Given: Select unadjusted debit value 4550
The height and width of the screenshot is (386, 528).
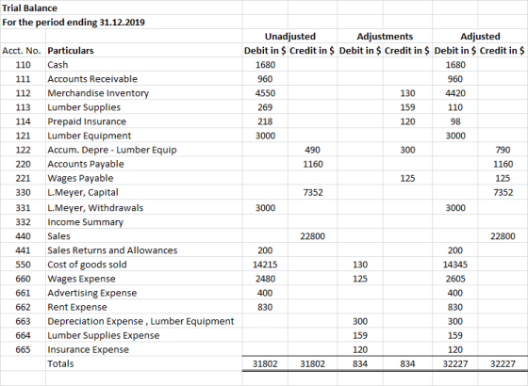Looking at the screenshot, I should (265, 93).
